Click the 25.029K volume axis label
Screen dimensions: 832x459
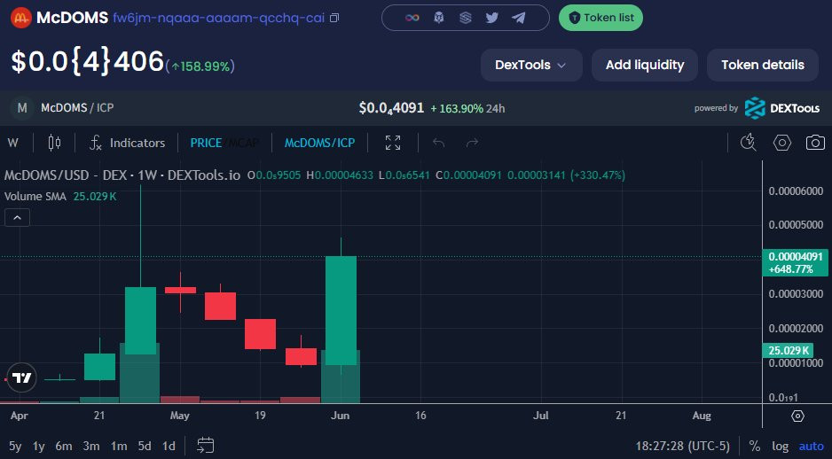tap(789, 350)
